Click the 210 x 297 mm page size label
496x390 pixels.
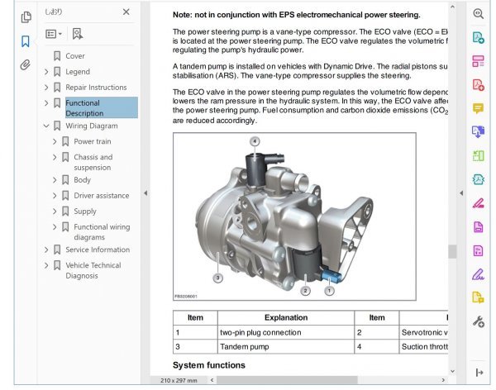click(x=179, y=381)
